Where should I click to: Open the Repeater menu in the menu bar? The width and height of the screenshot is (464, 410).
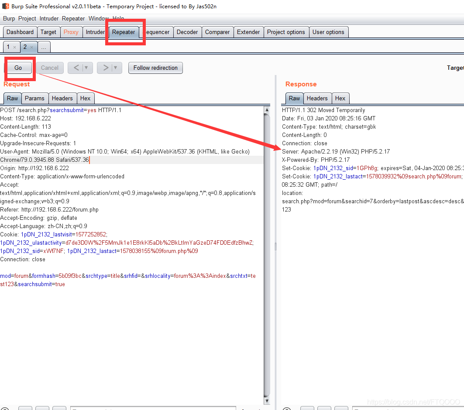[x=73, y=18]
